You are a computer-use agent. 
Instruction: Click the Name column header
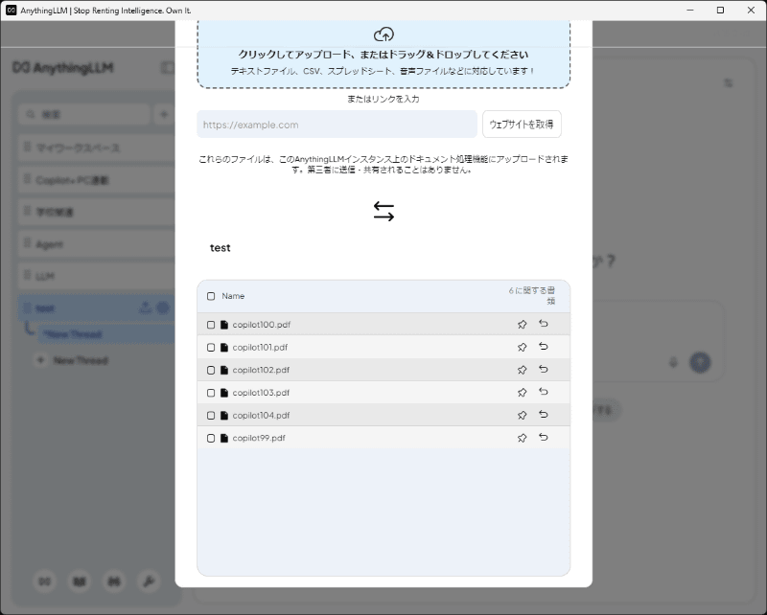(233, 296)
